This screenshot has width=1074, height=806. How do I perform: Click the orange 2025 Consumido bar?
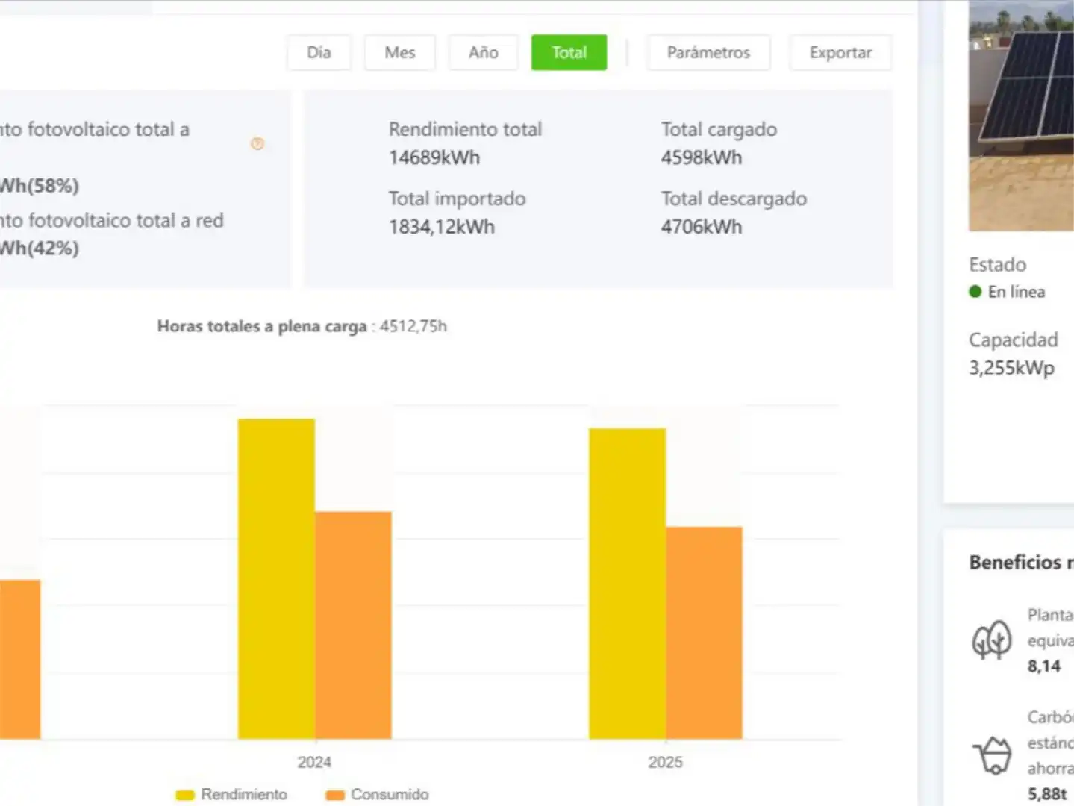(704, 633)
